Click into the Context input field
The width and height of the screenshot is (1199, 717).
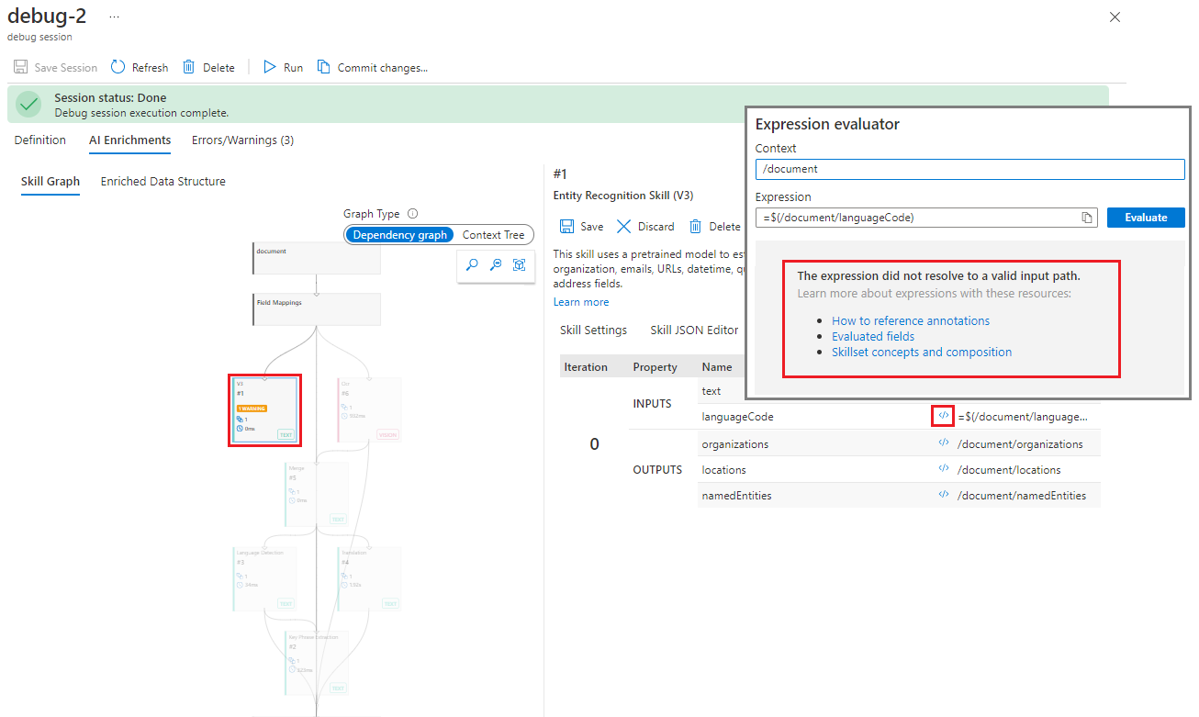tap(969, 169)
